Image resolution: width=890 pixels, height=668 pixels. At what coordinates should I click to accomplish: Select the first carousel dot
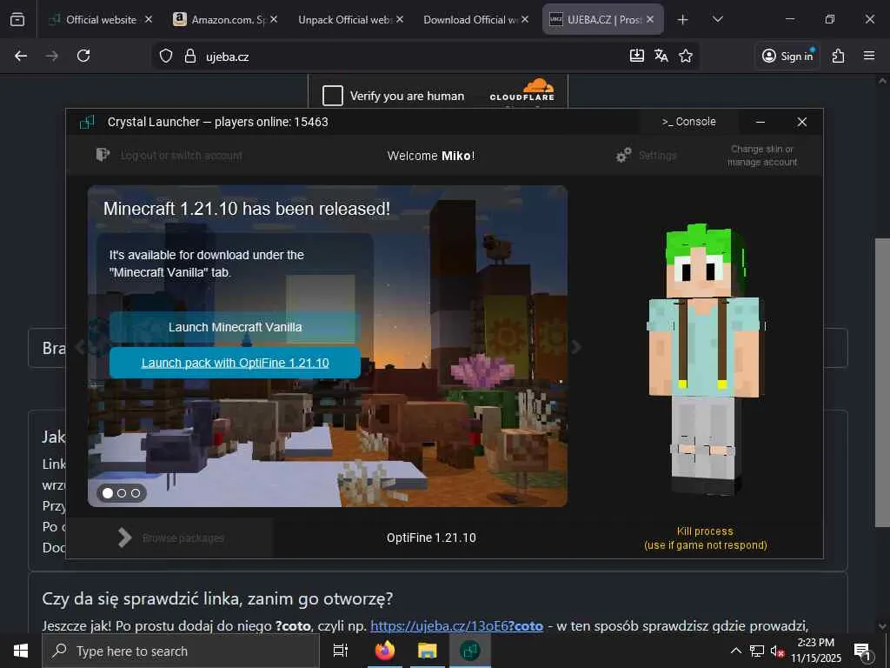click(x=108, y=493)
